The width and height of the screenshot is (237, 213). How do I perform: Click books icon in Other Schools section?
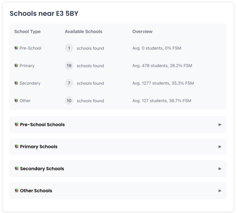[17, 191]
